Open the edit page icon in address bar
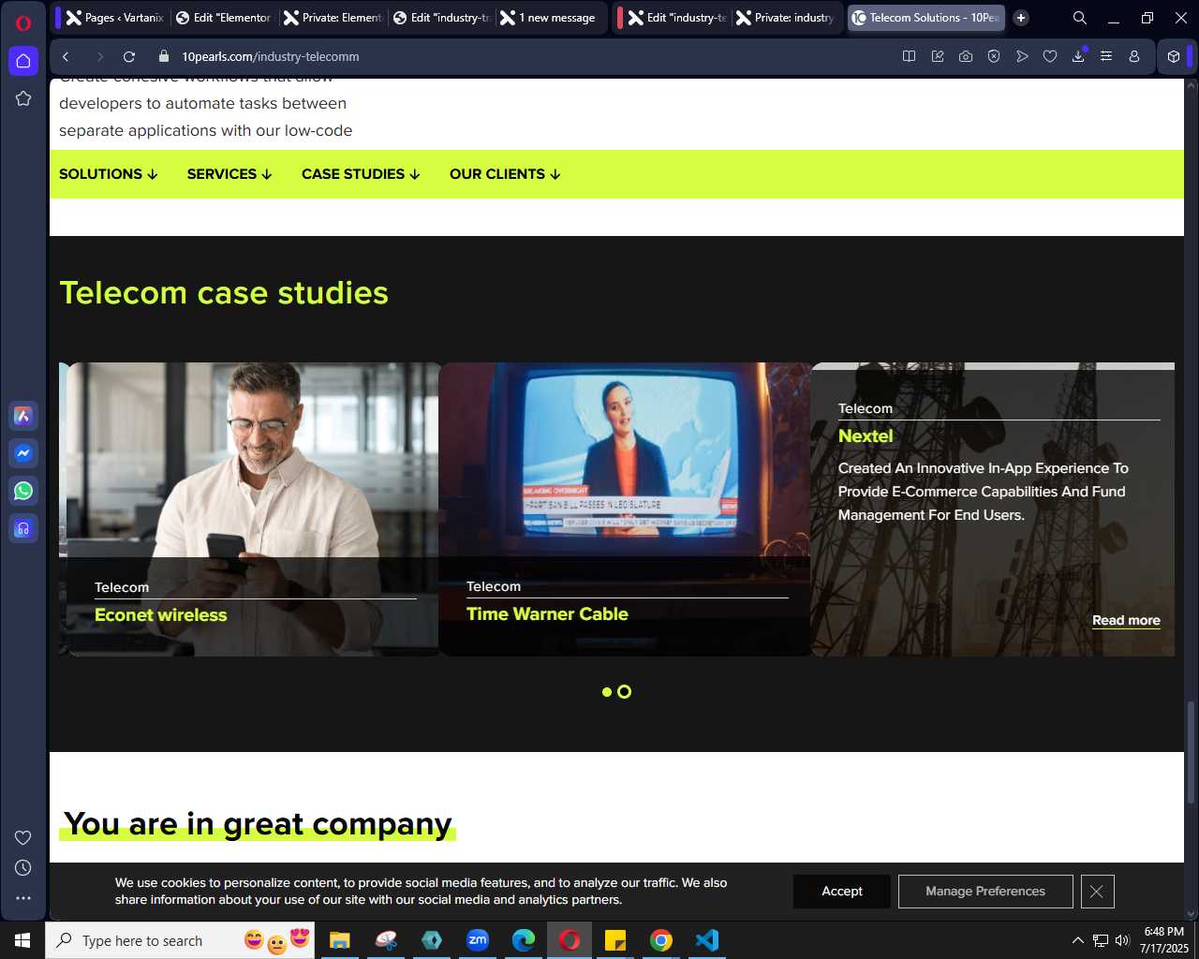Screen dimensions: 1199x959 [x=938, y=56]
